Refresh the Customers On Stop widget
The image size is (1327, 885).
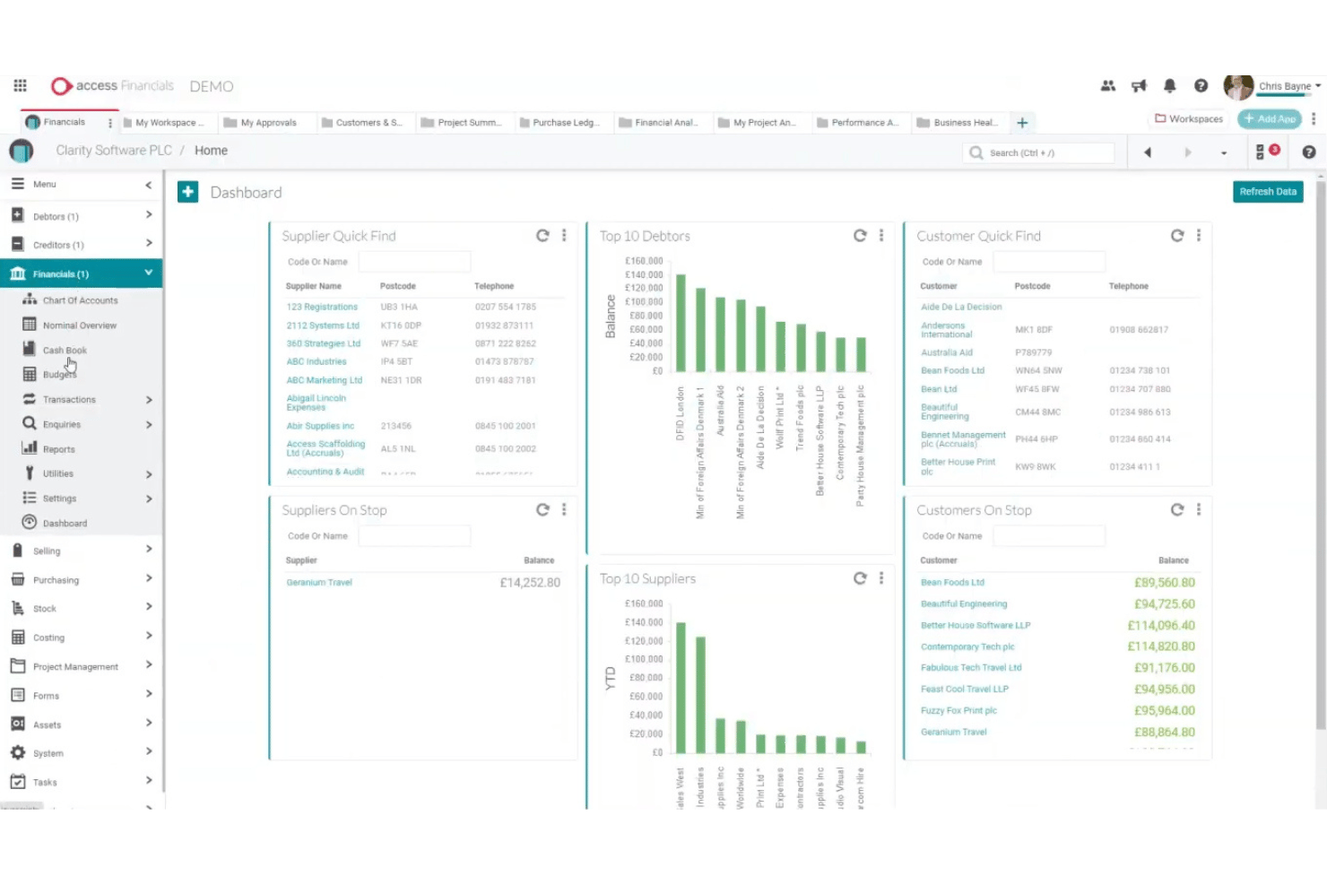coord(1177,510)
